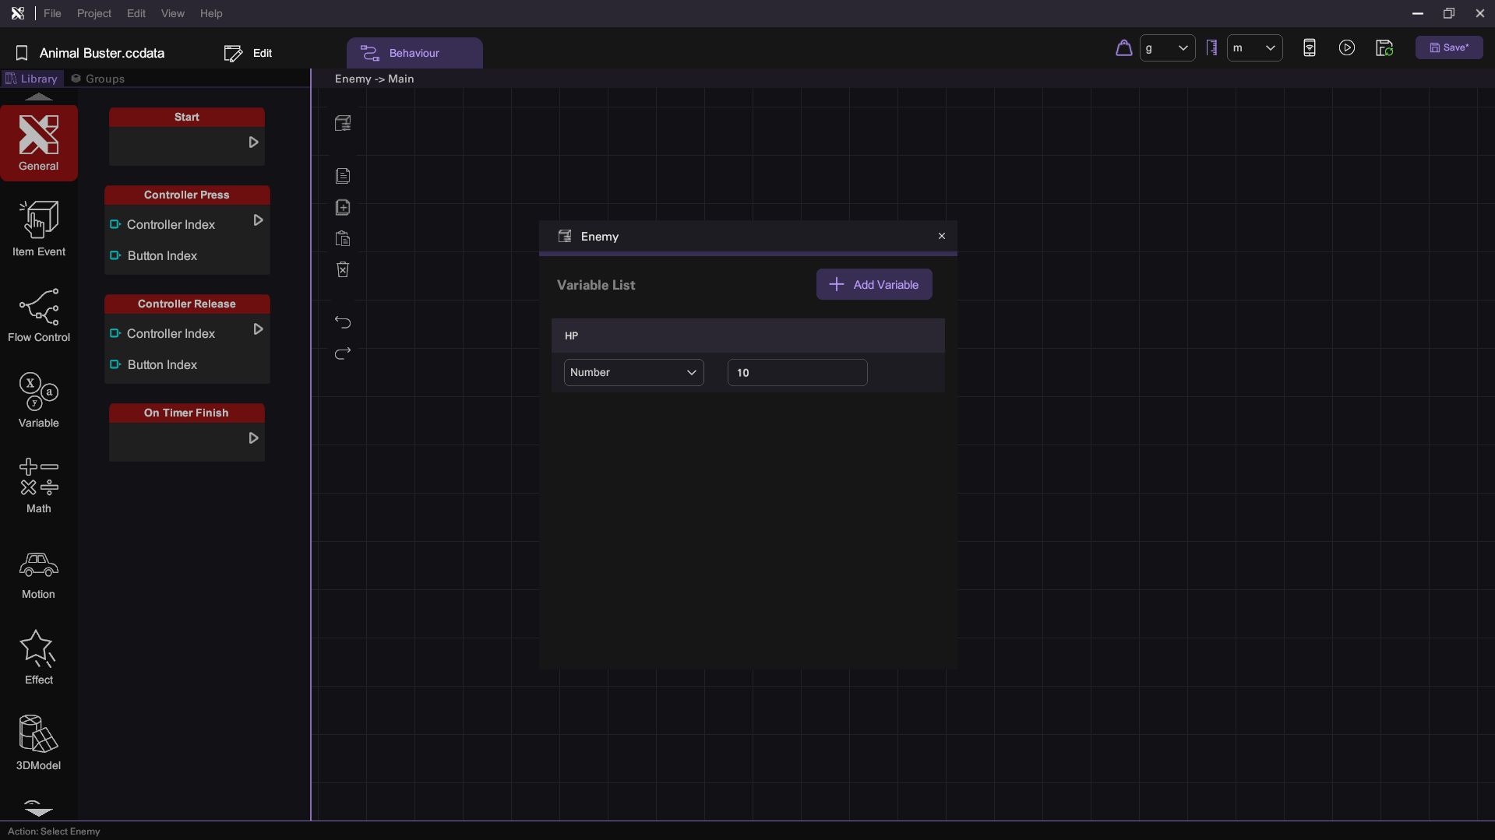Screen dimensions: 1495x840
Task: Select the Motion category icon
Action: click(x=38, y=575)
